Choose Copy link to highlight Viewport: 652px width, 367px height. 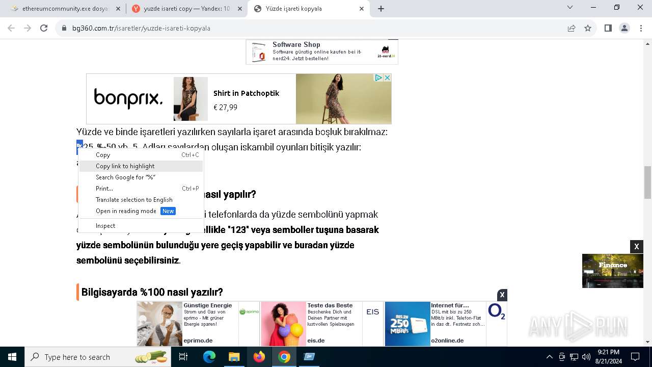pyautogui.click(x=141, y=166)
